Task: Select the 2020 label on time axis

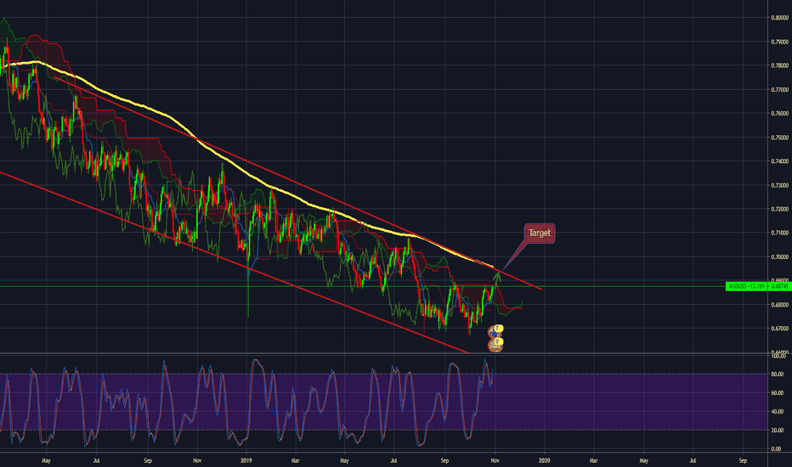Action: pyautogui.click(x=545, y=460)
